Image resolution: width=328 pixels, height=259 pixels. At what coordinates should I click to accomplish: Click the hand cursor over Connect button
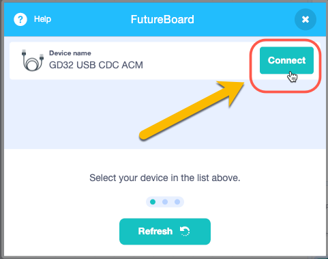[292, 77]
